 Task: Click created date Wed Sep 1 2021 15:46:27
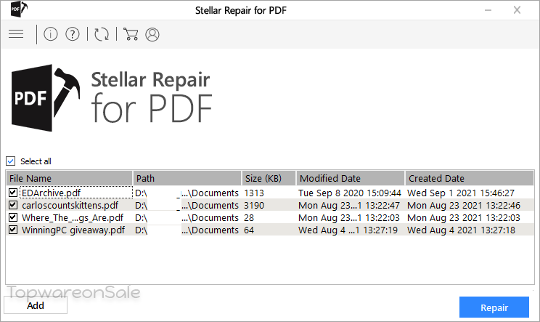point(461,193)
